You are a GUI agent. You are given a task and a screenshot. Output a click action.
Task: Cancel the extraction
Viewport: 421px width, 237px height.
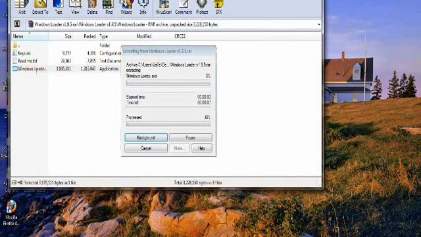(146, 148)
